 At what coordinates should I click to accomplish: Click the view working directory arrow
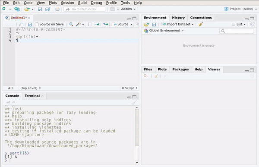coord(13,102)
